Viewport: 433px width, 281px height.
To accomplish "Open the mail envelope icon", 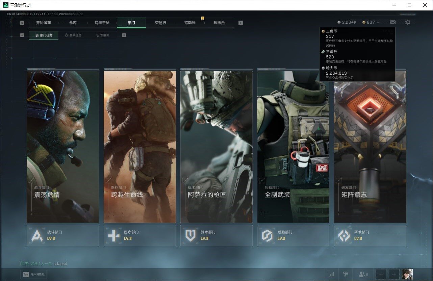I will (x=393, y=22).
